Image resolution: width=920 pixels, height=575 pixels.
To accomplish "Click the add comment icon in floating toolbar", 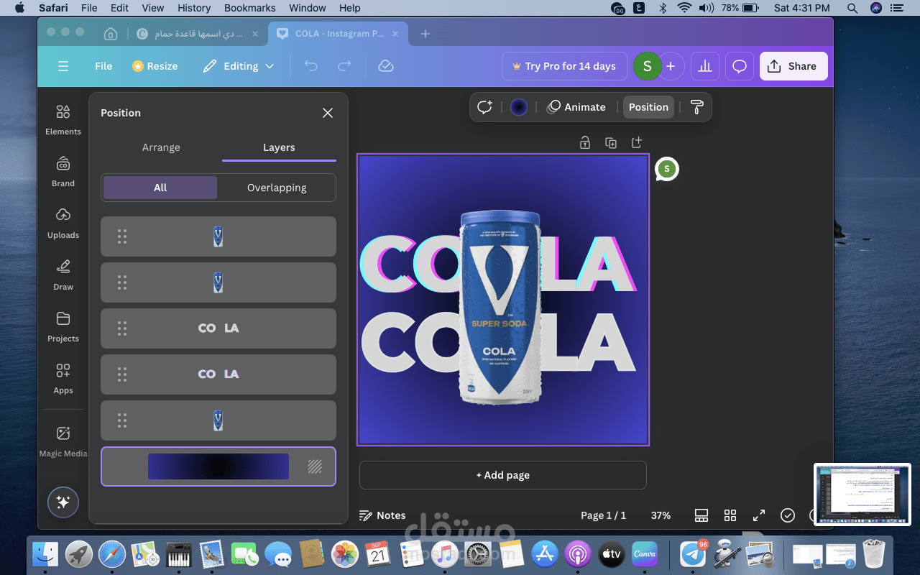I will 485,107.
